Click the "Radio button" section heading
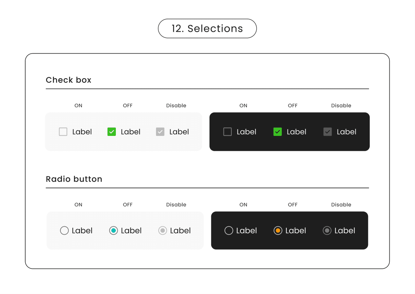This screenshot has width=415, height=294. pyautogui.click(x=74, y=179)
